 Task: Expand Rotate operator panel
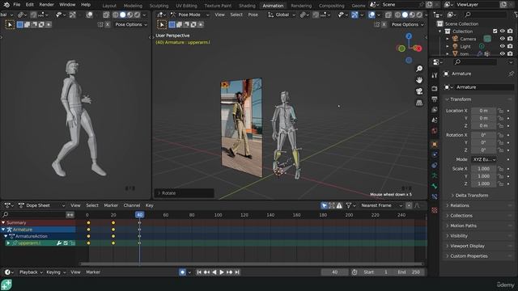(184, 193)
